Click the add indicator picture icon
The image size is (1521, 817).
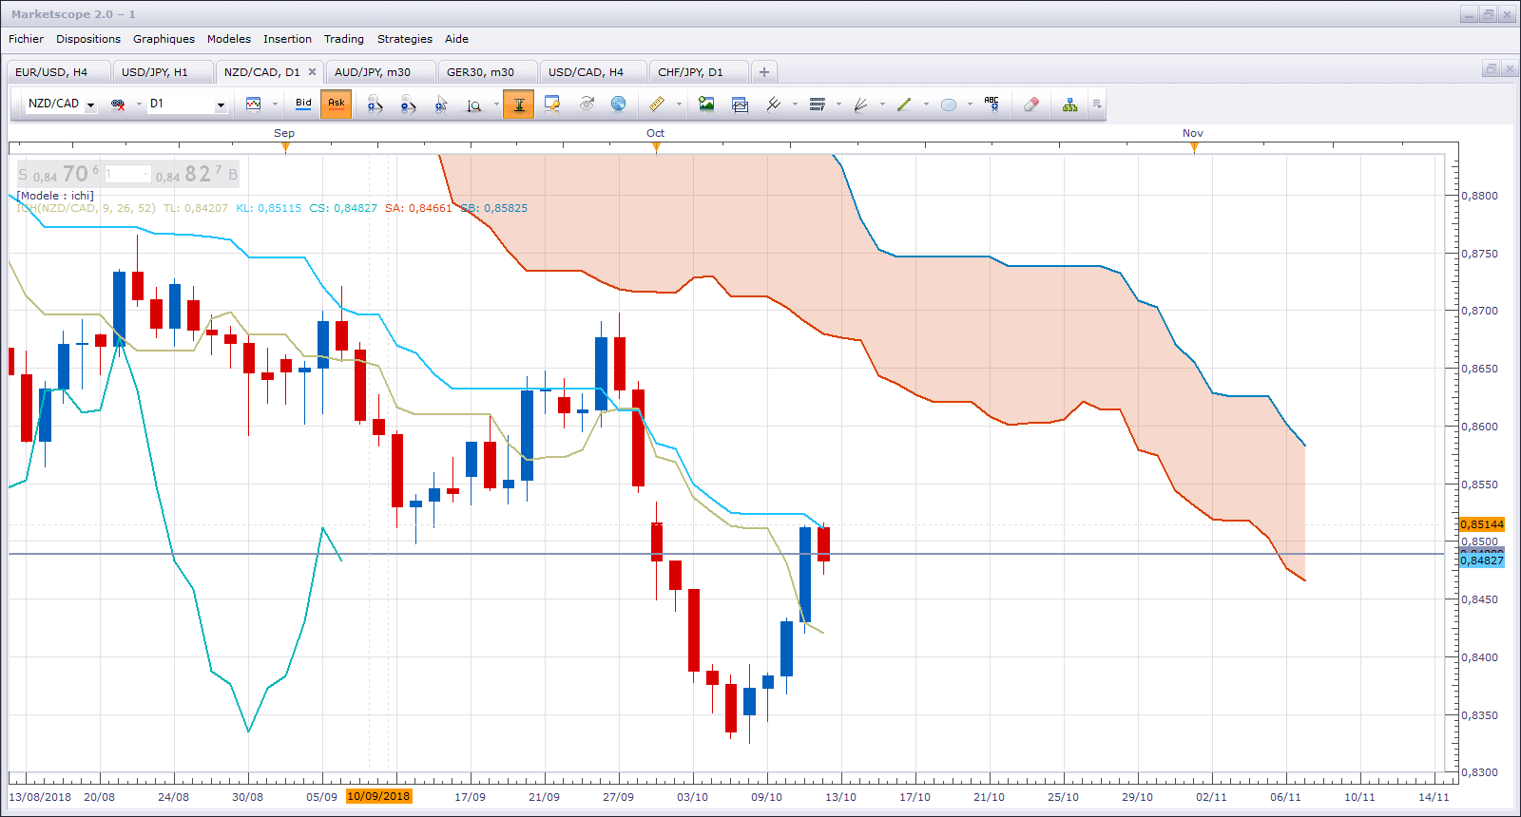(706, 104)
